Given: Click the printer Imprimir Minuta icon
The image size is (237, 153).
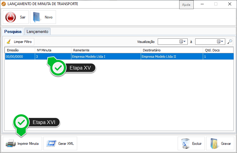Looking at the screenshot, I should click(x=11, y=144).
